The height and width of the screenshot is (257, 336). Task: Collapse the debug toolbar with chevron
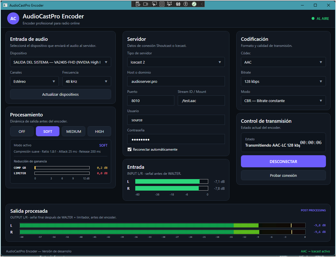point(202,4)
